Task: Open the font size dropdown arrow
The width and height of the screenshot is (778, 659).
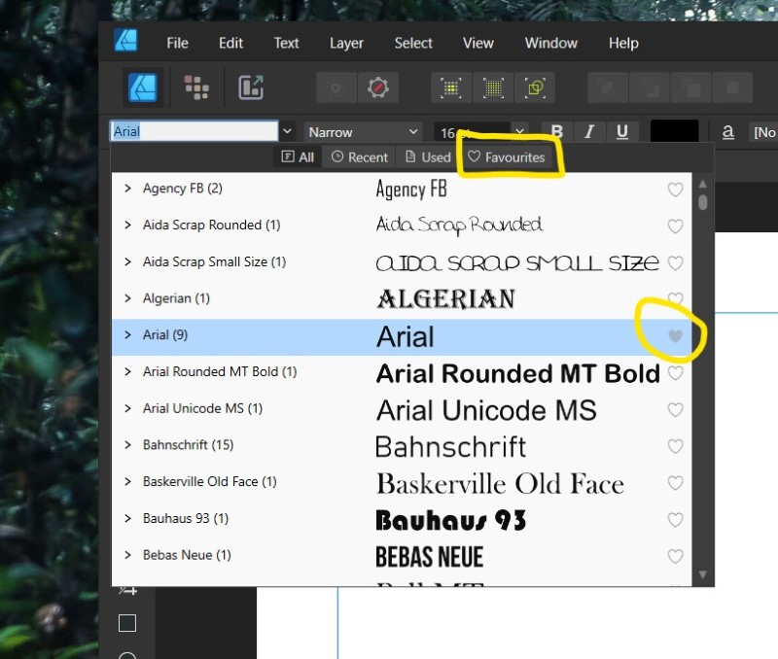Action: (519, 131)
